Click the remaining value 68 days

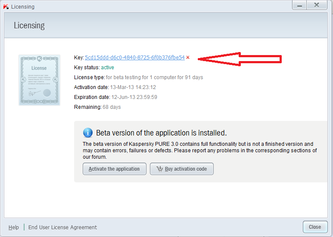click(x=112, y=107)
